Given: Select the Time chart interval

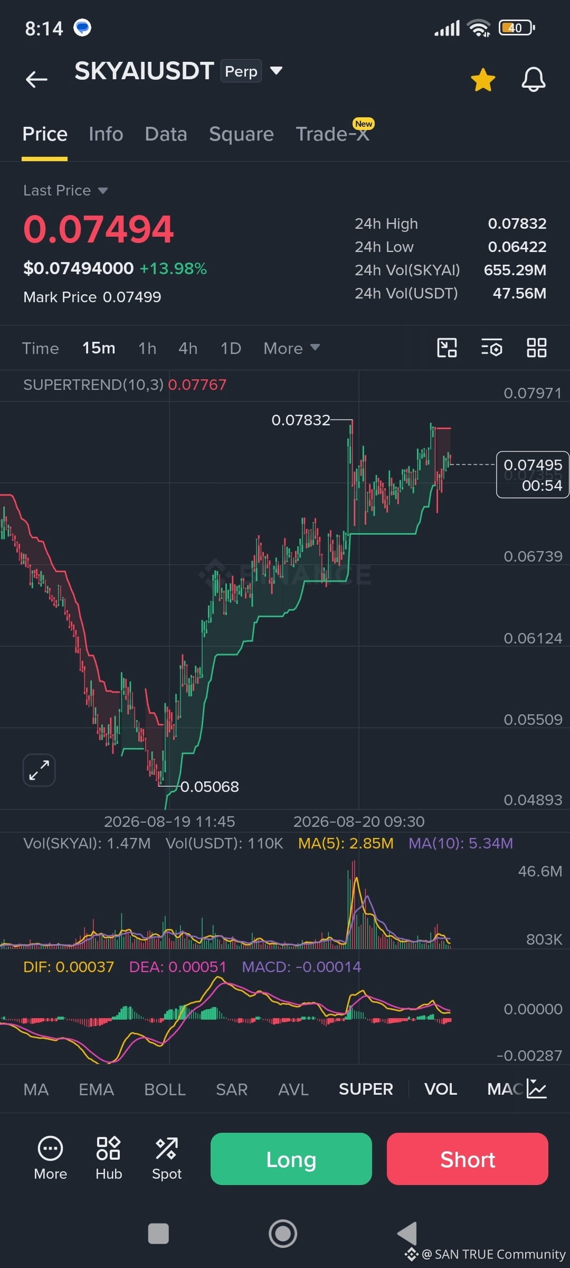Looking at the screenshot, I should pos(40,348).
